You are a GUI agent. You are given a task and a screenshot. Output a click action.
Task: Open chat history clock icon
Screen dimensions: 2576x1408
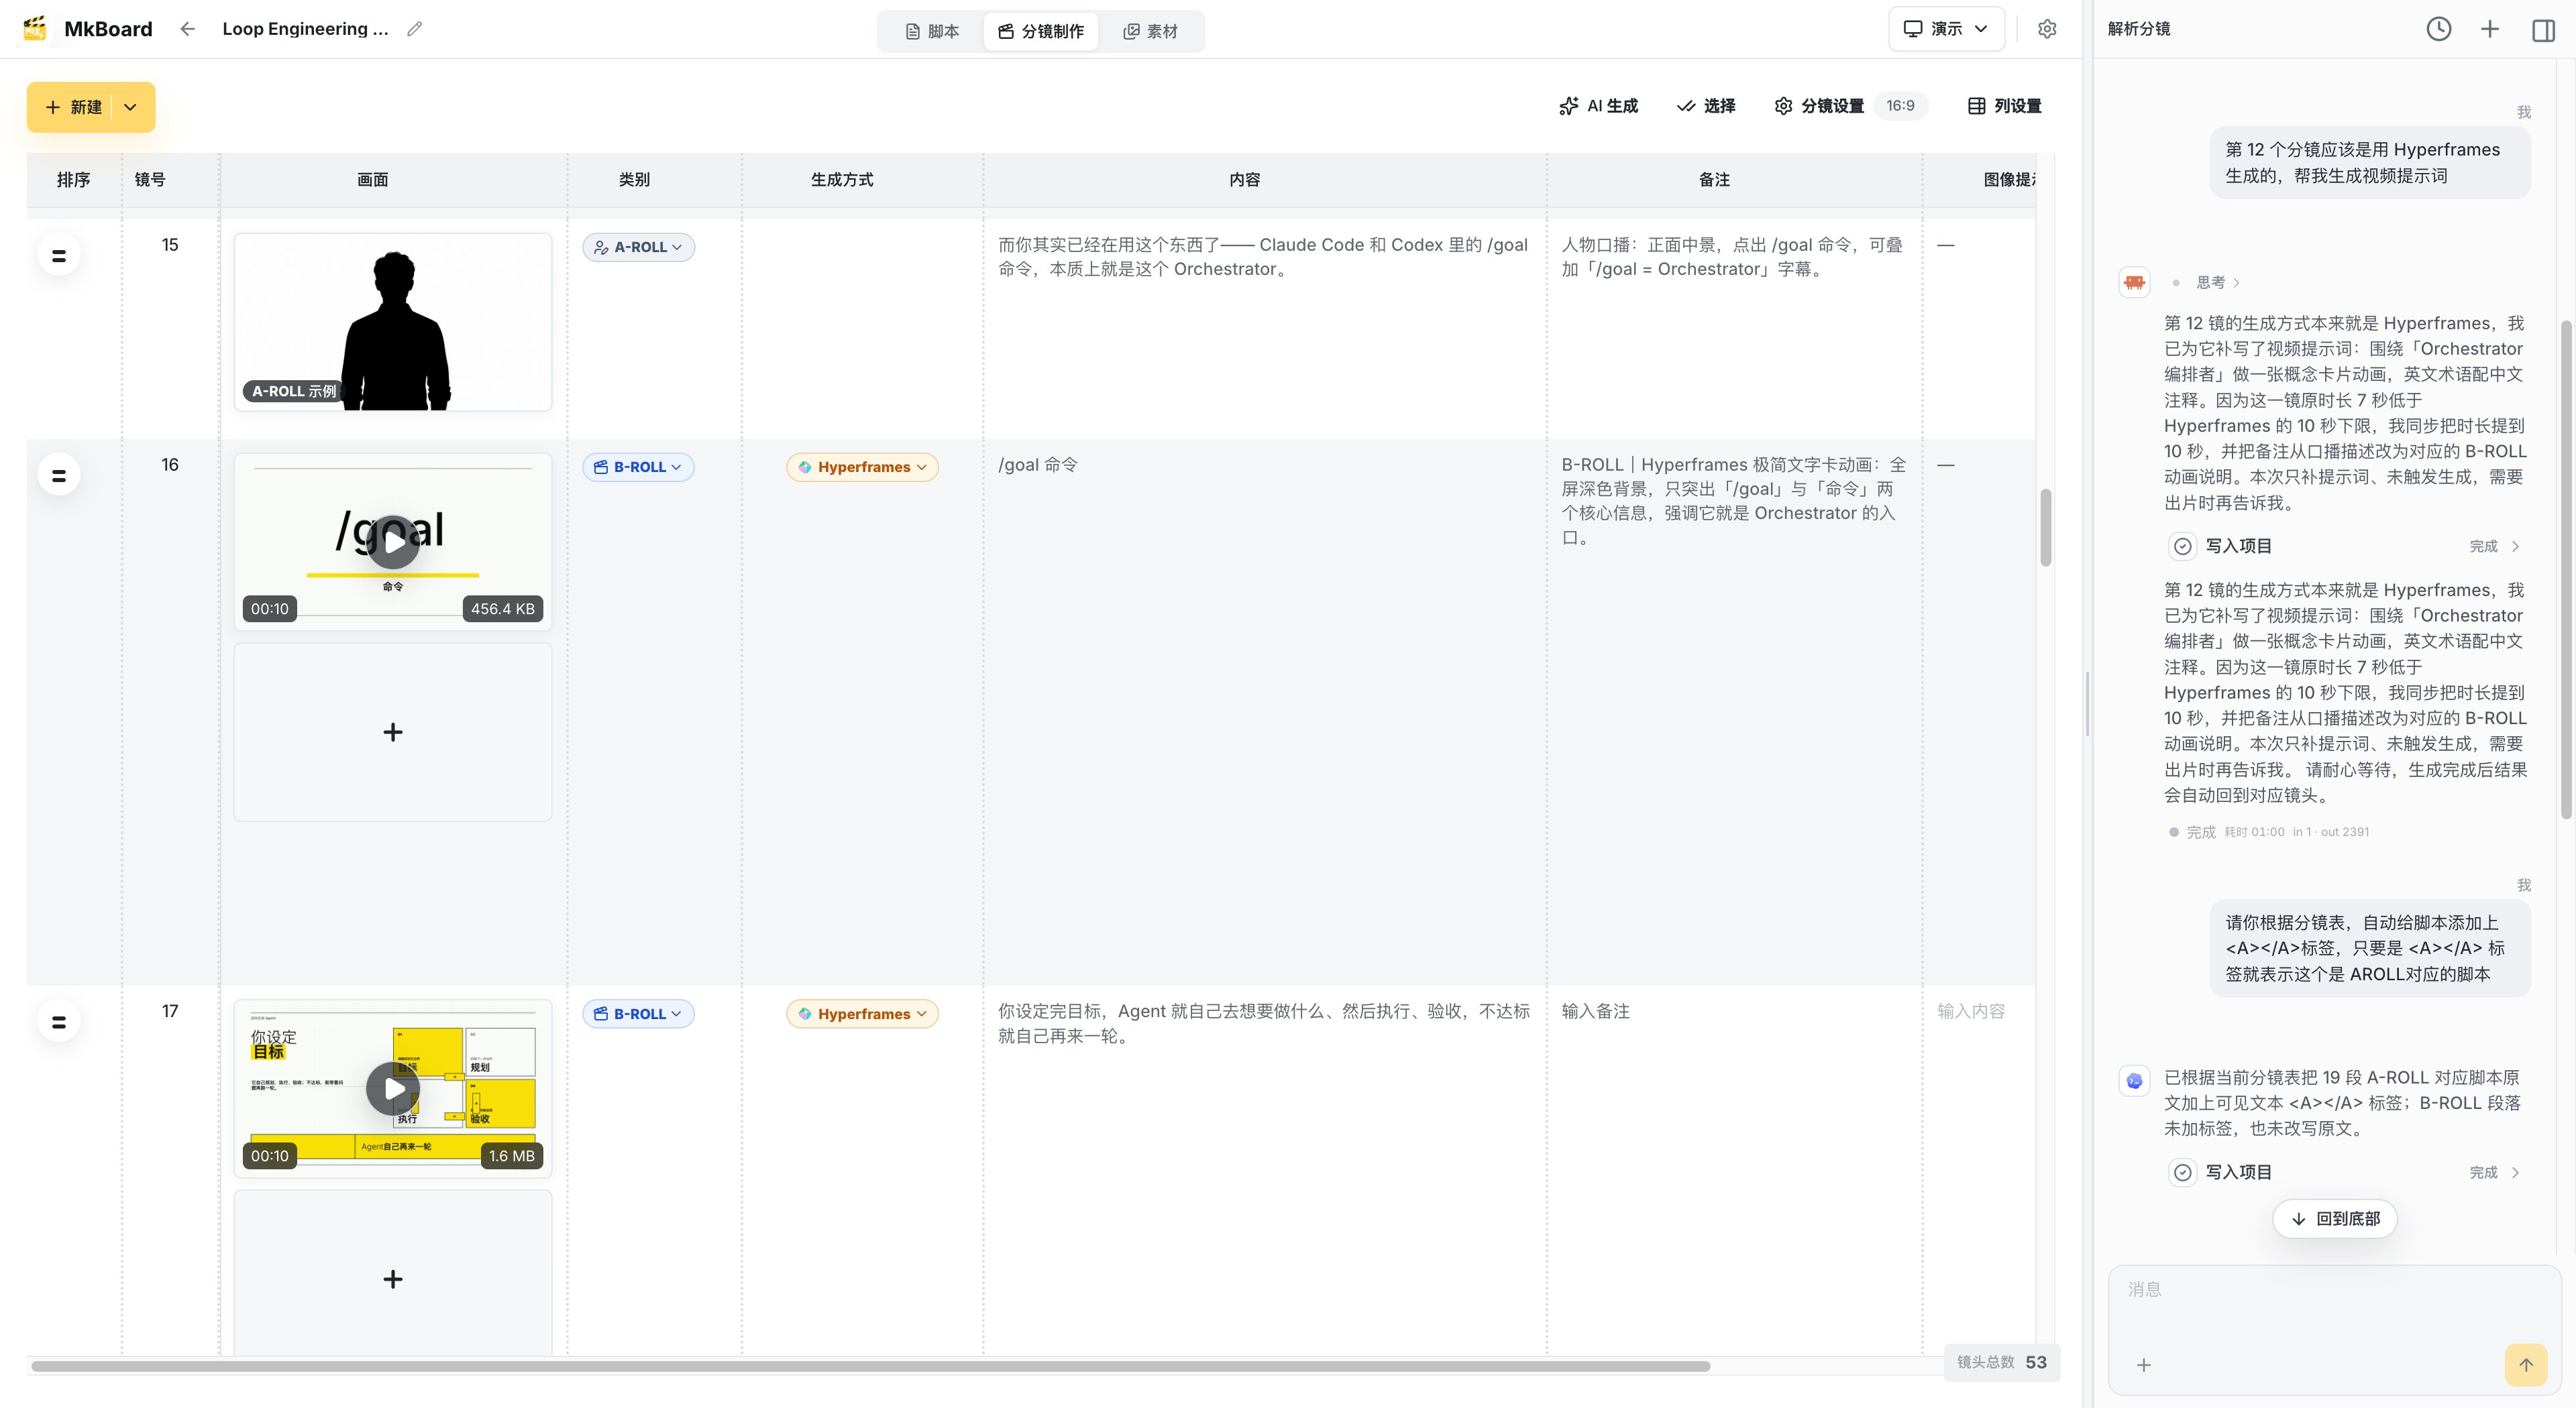(2439, 29)
